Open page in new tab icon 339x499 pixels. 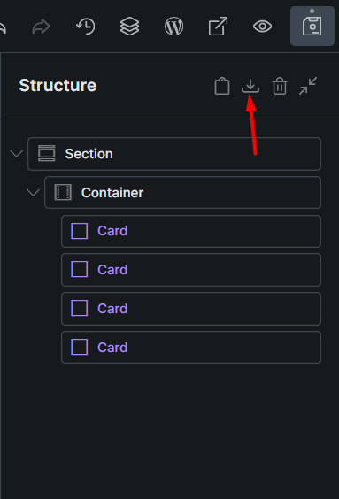tap(218, 26)
